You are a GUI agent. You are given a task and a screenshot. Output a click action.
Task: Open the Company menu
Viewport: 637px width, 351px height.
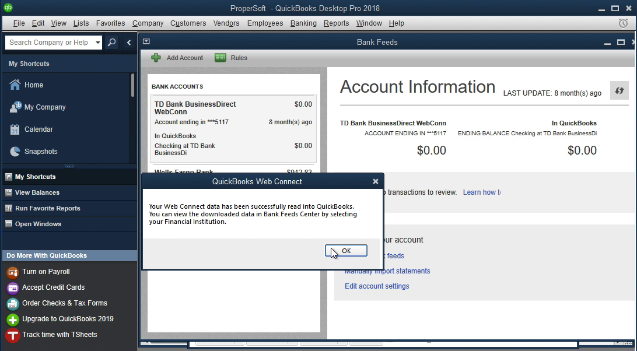148,23
